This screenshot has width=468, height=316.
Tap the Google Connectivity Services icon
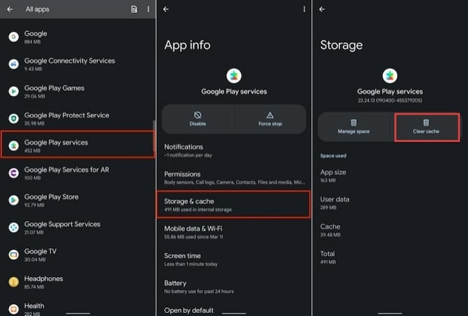(14, 64)
